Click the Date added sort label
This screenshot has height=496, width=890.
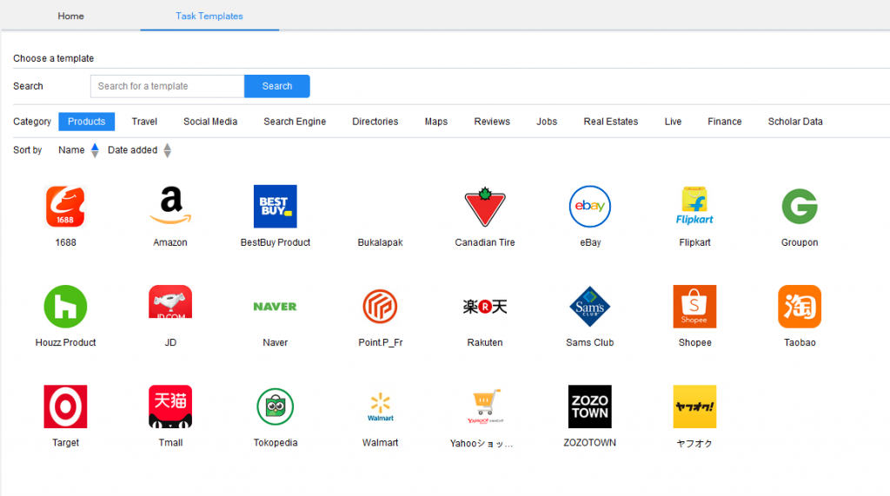coord(133,150)
